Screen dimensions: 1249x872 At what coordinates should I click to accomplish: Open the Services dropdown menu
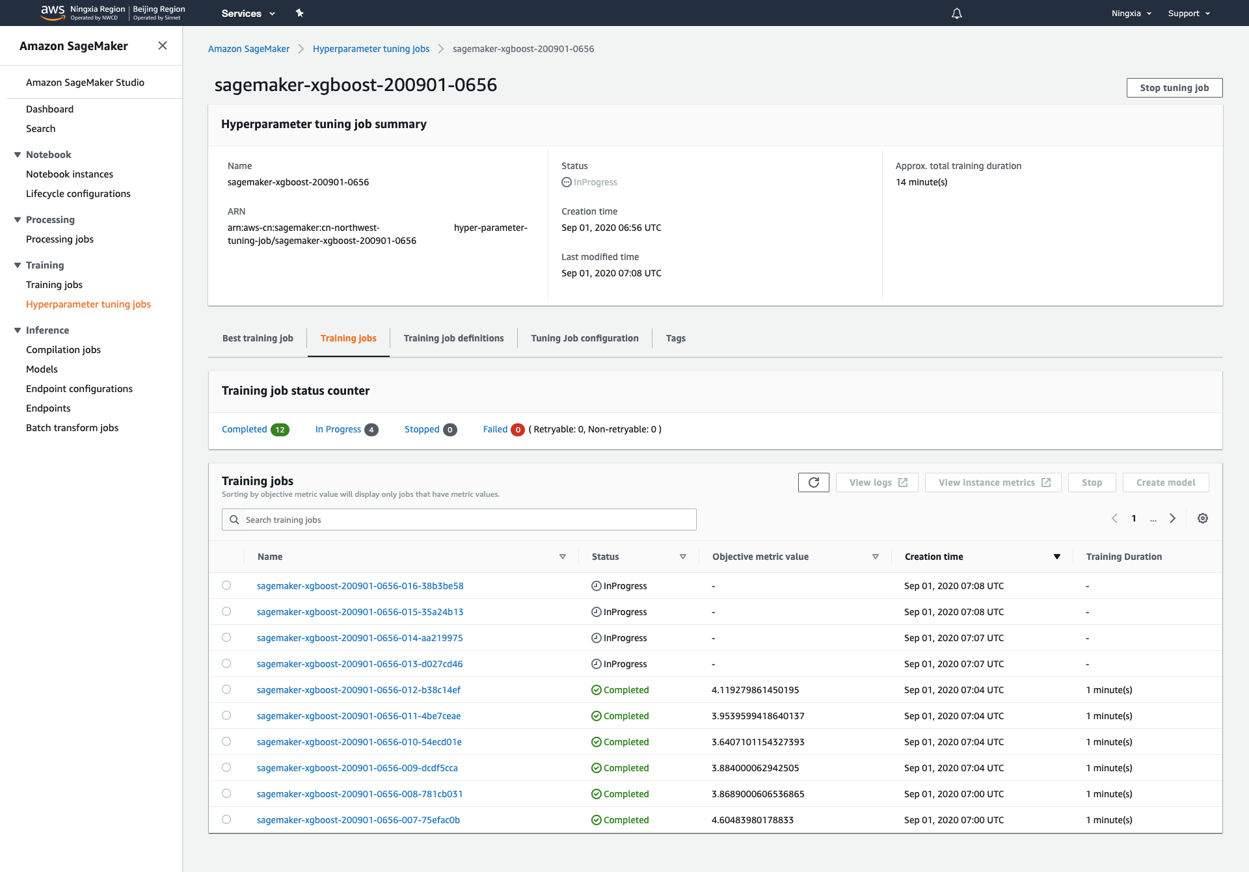coord(248,13)
